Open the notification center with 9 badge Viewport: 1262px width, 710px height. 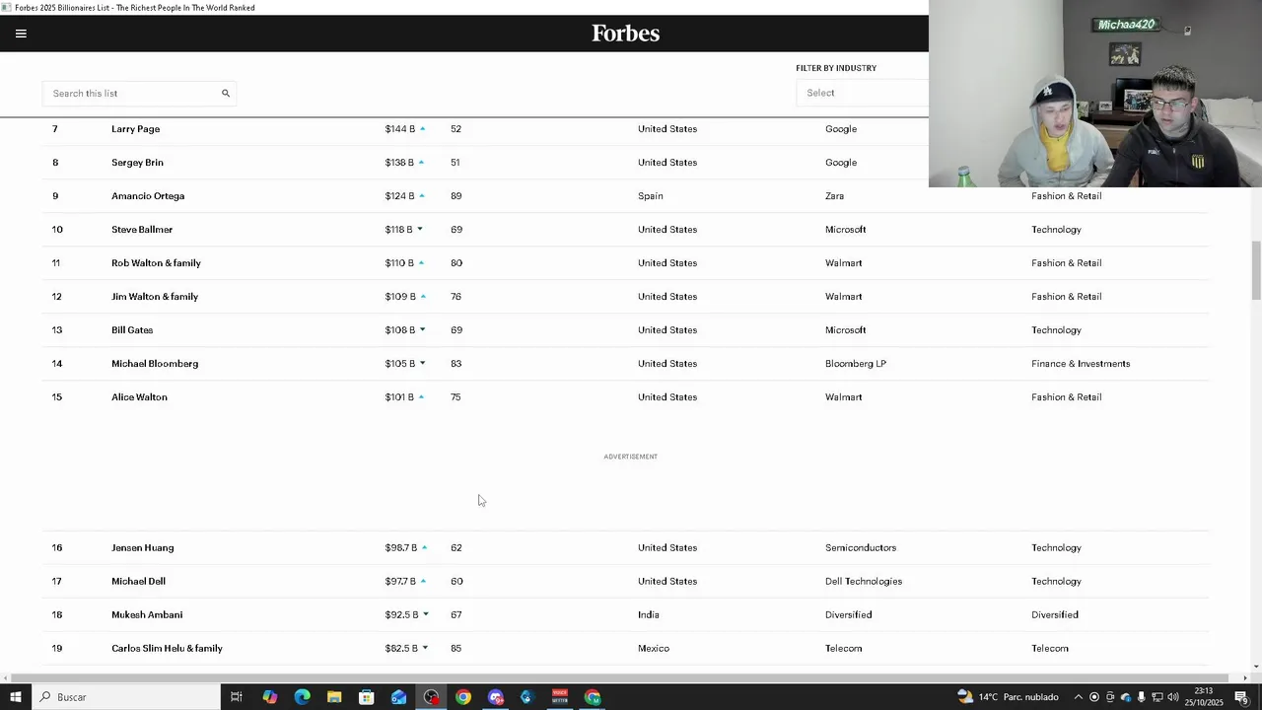click(1242, 697)
